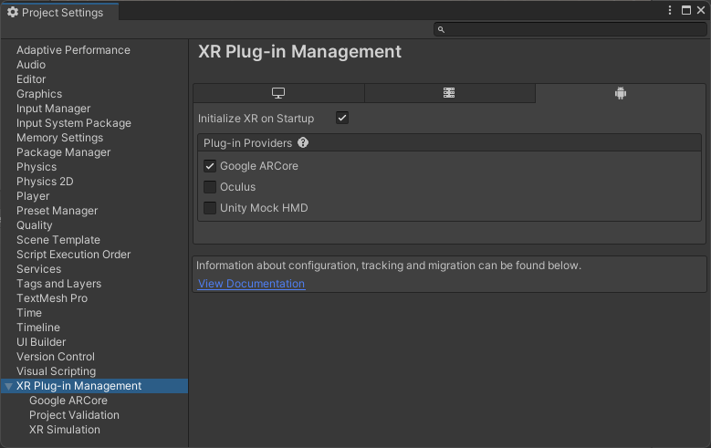711x448 pixels.
Task: Select the Services category
Action: (x=38, y=269)
